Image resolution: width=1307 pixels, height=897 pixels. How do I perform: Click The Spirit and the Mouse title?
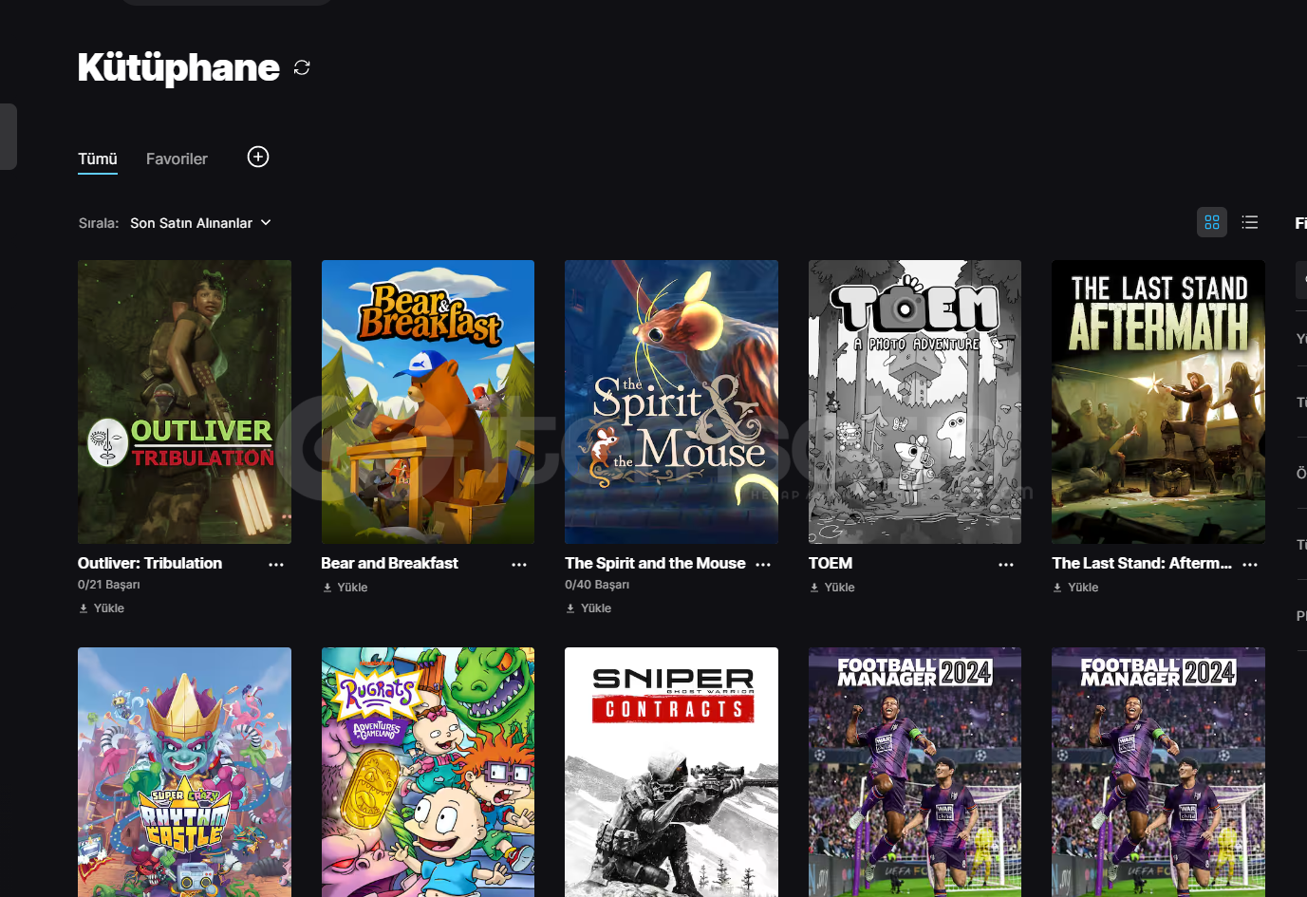pyautogui.click(x=655, y=563)
